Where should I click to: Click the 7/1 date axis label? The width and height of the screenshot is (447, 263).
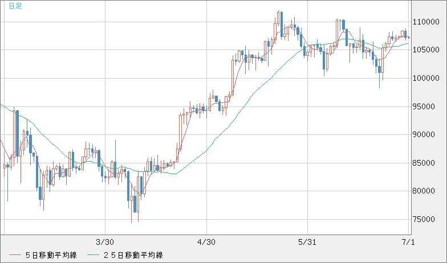408,243
